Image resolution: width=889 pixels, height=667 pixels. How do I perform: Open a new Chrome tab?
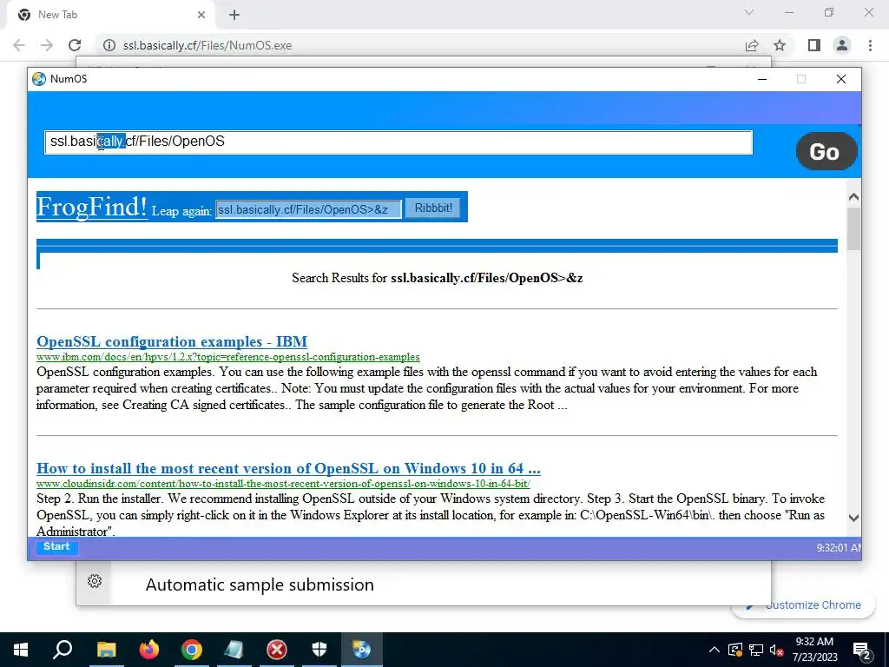(x=234, y=15)
